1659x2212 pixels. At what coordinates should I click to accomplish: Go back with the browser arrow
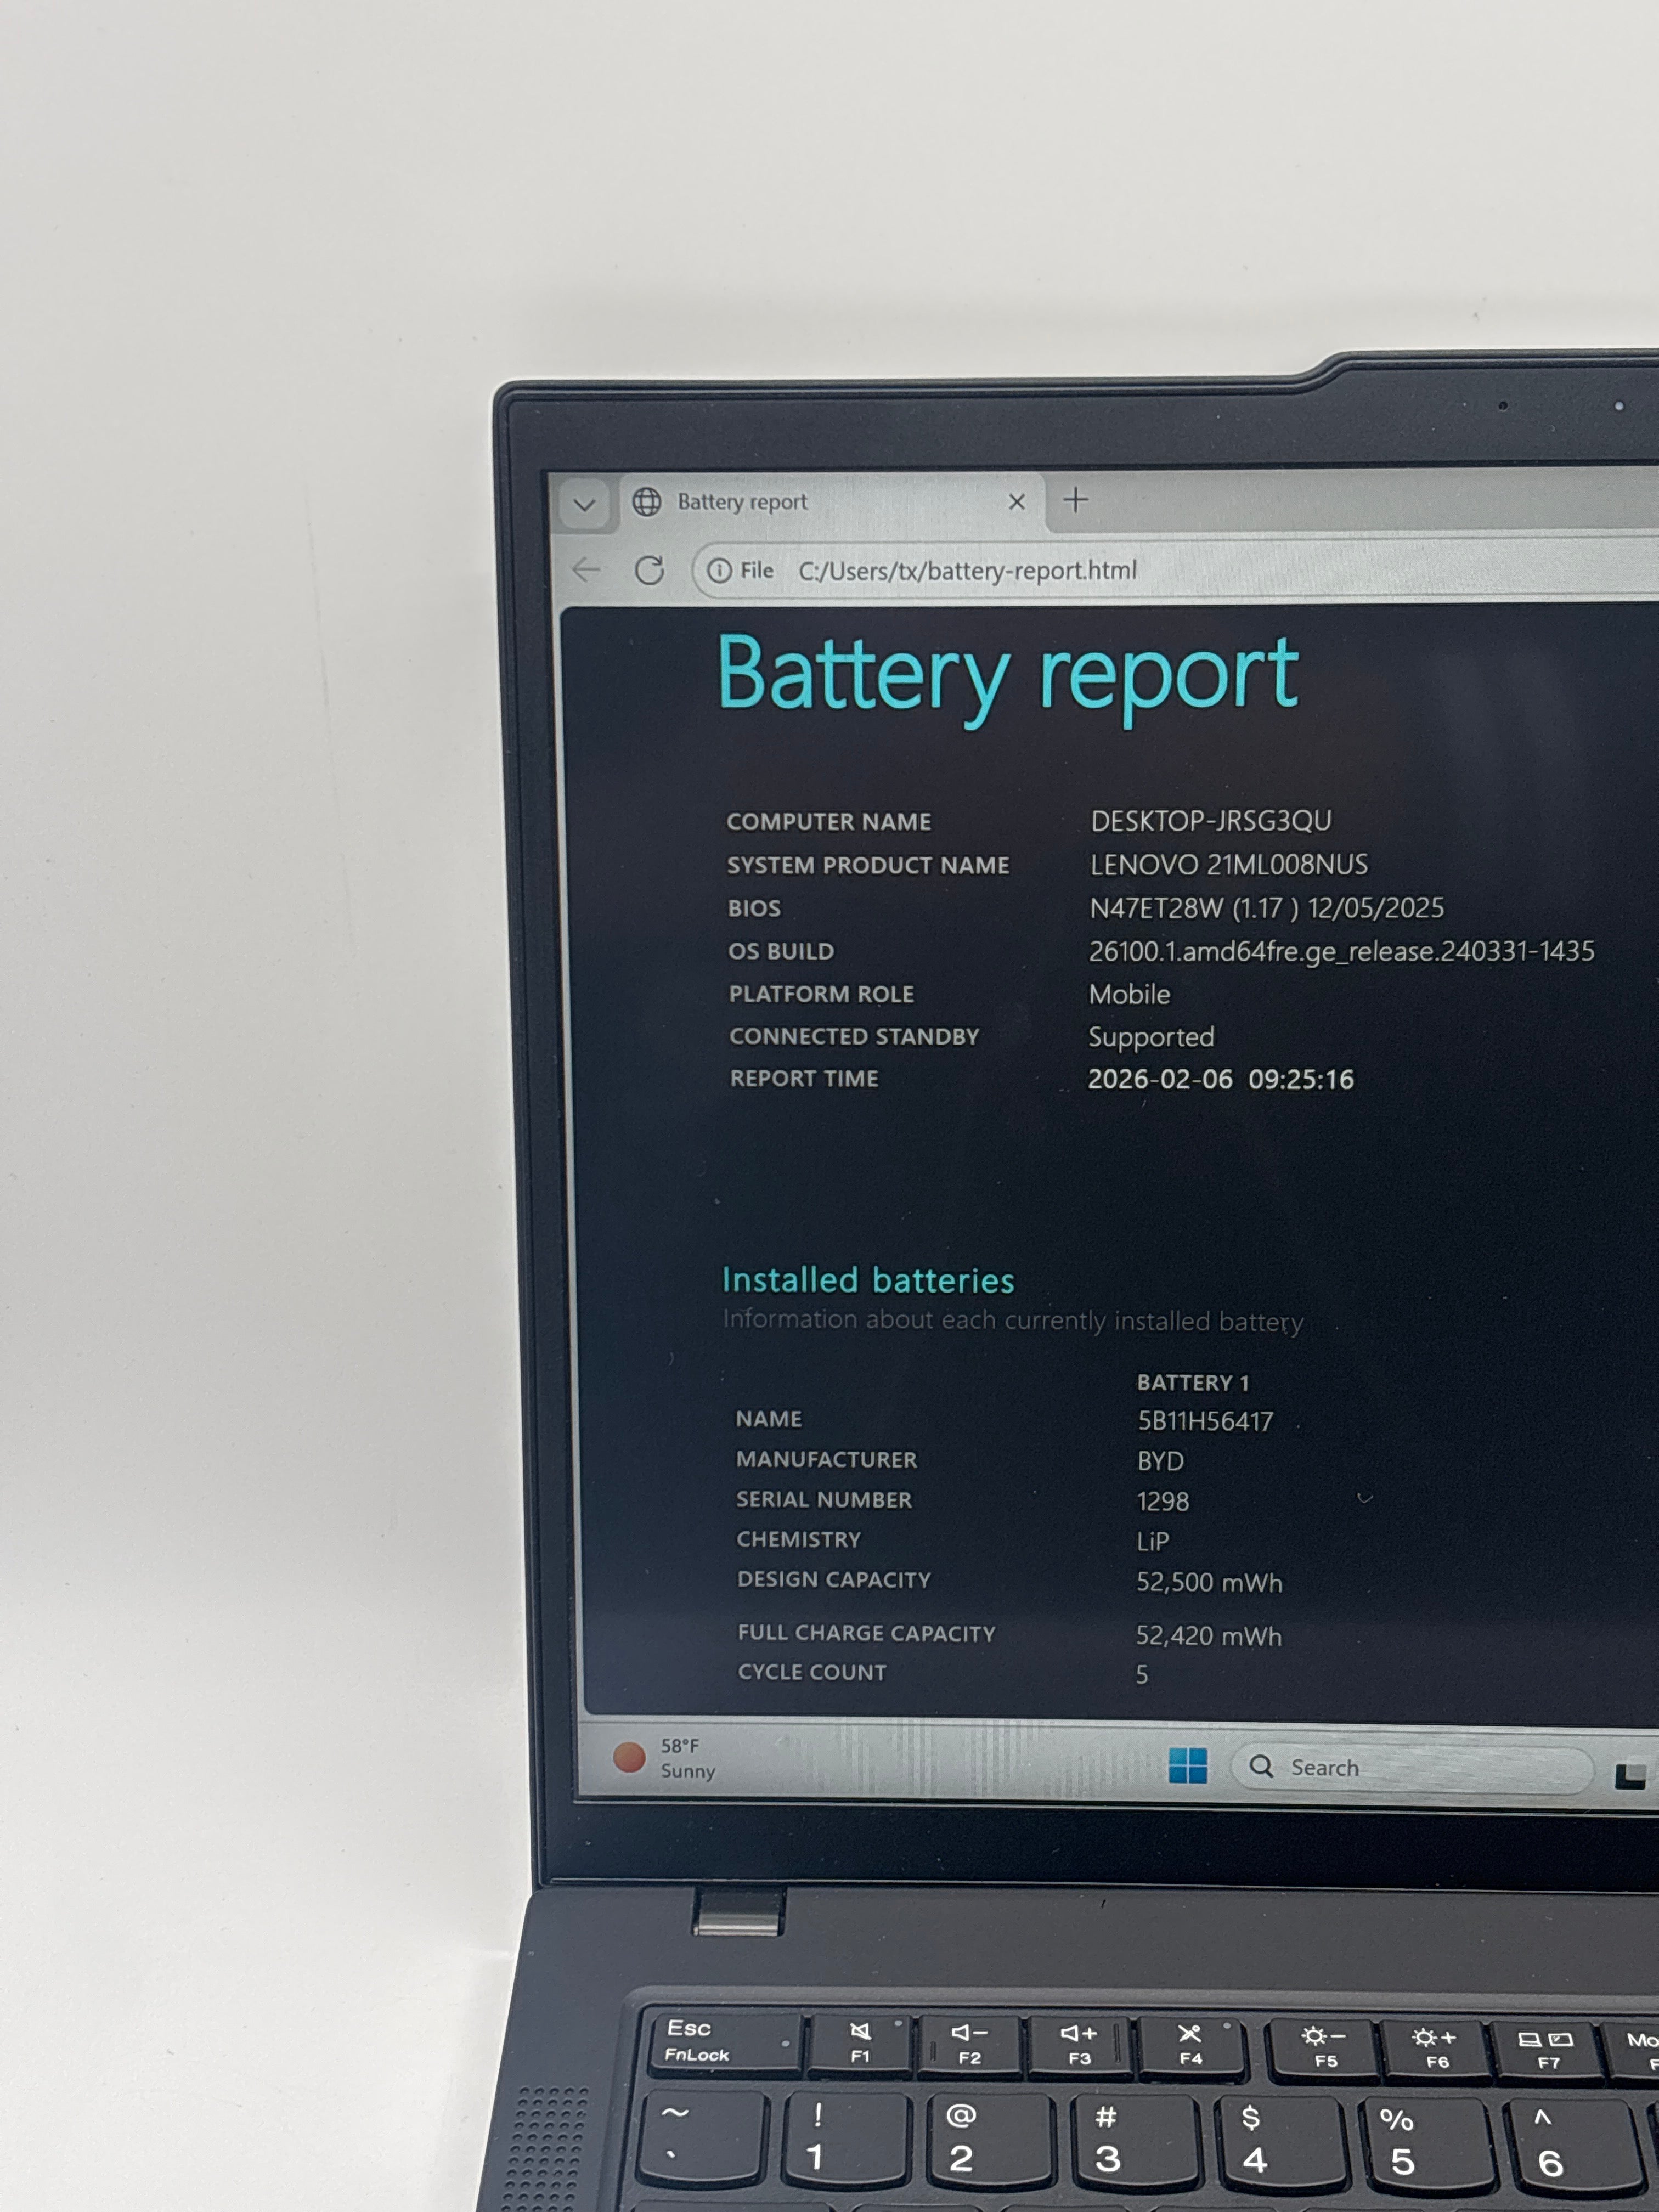[587, 570]
